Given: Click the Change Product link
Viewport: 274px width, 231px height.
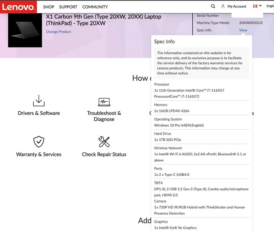Looking at the screenshot, I should (59, 32).
